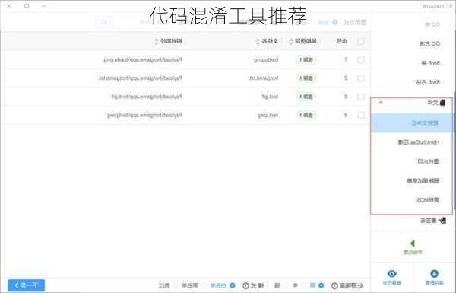The height and width of the screenshot is (293, 456).
Task: Click path Payload/hotgame.app/hotgame.txt
Action: (x=141, y=78)
